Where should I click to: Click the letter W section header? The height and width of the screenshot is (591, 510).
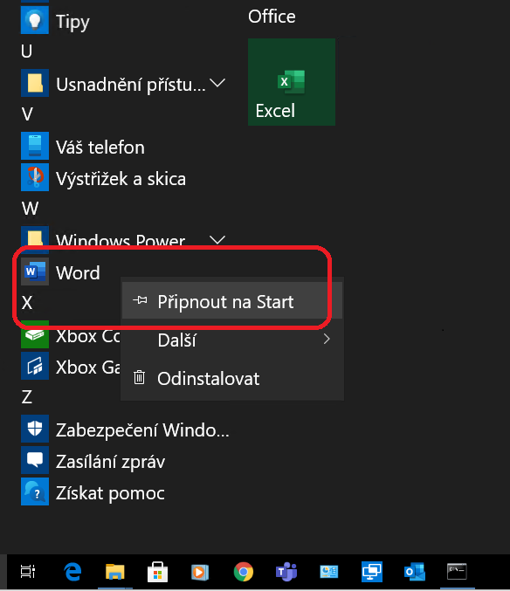coord(30,208)
